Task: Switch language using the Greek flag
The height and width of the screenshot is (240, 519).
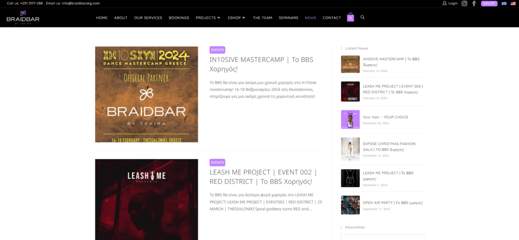Action: click(503, 3)
